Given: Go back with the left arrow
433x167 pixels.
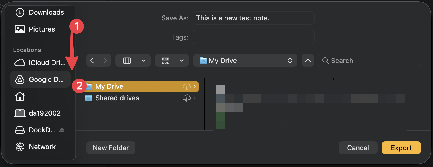Looking at the screenshot, I should tap(92, 61).
